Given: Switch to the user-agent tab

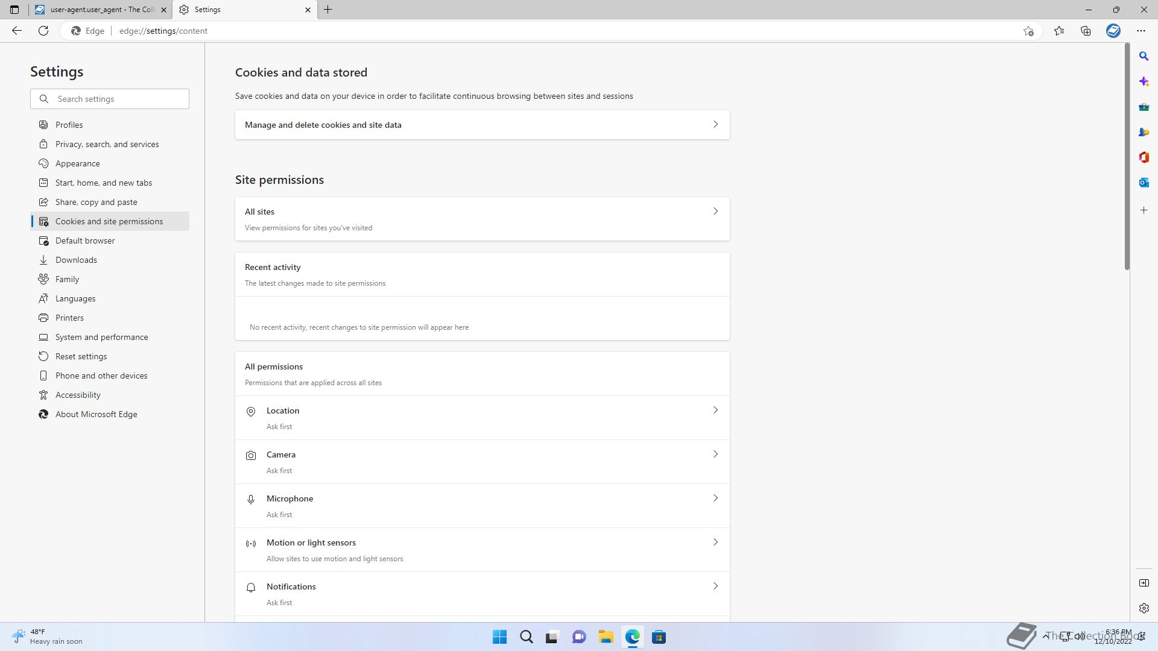Looking at the screenshot, I should click(x=100, y=10).
